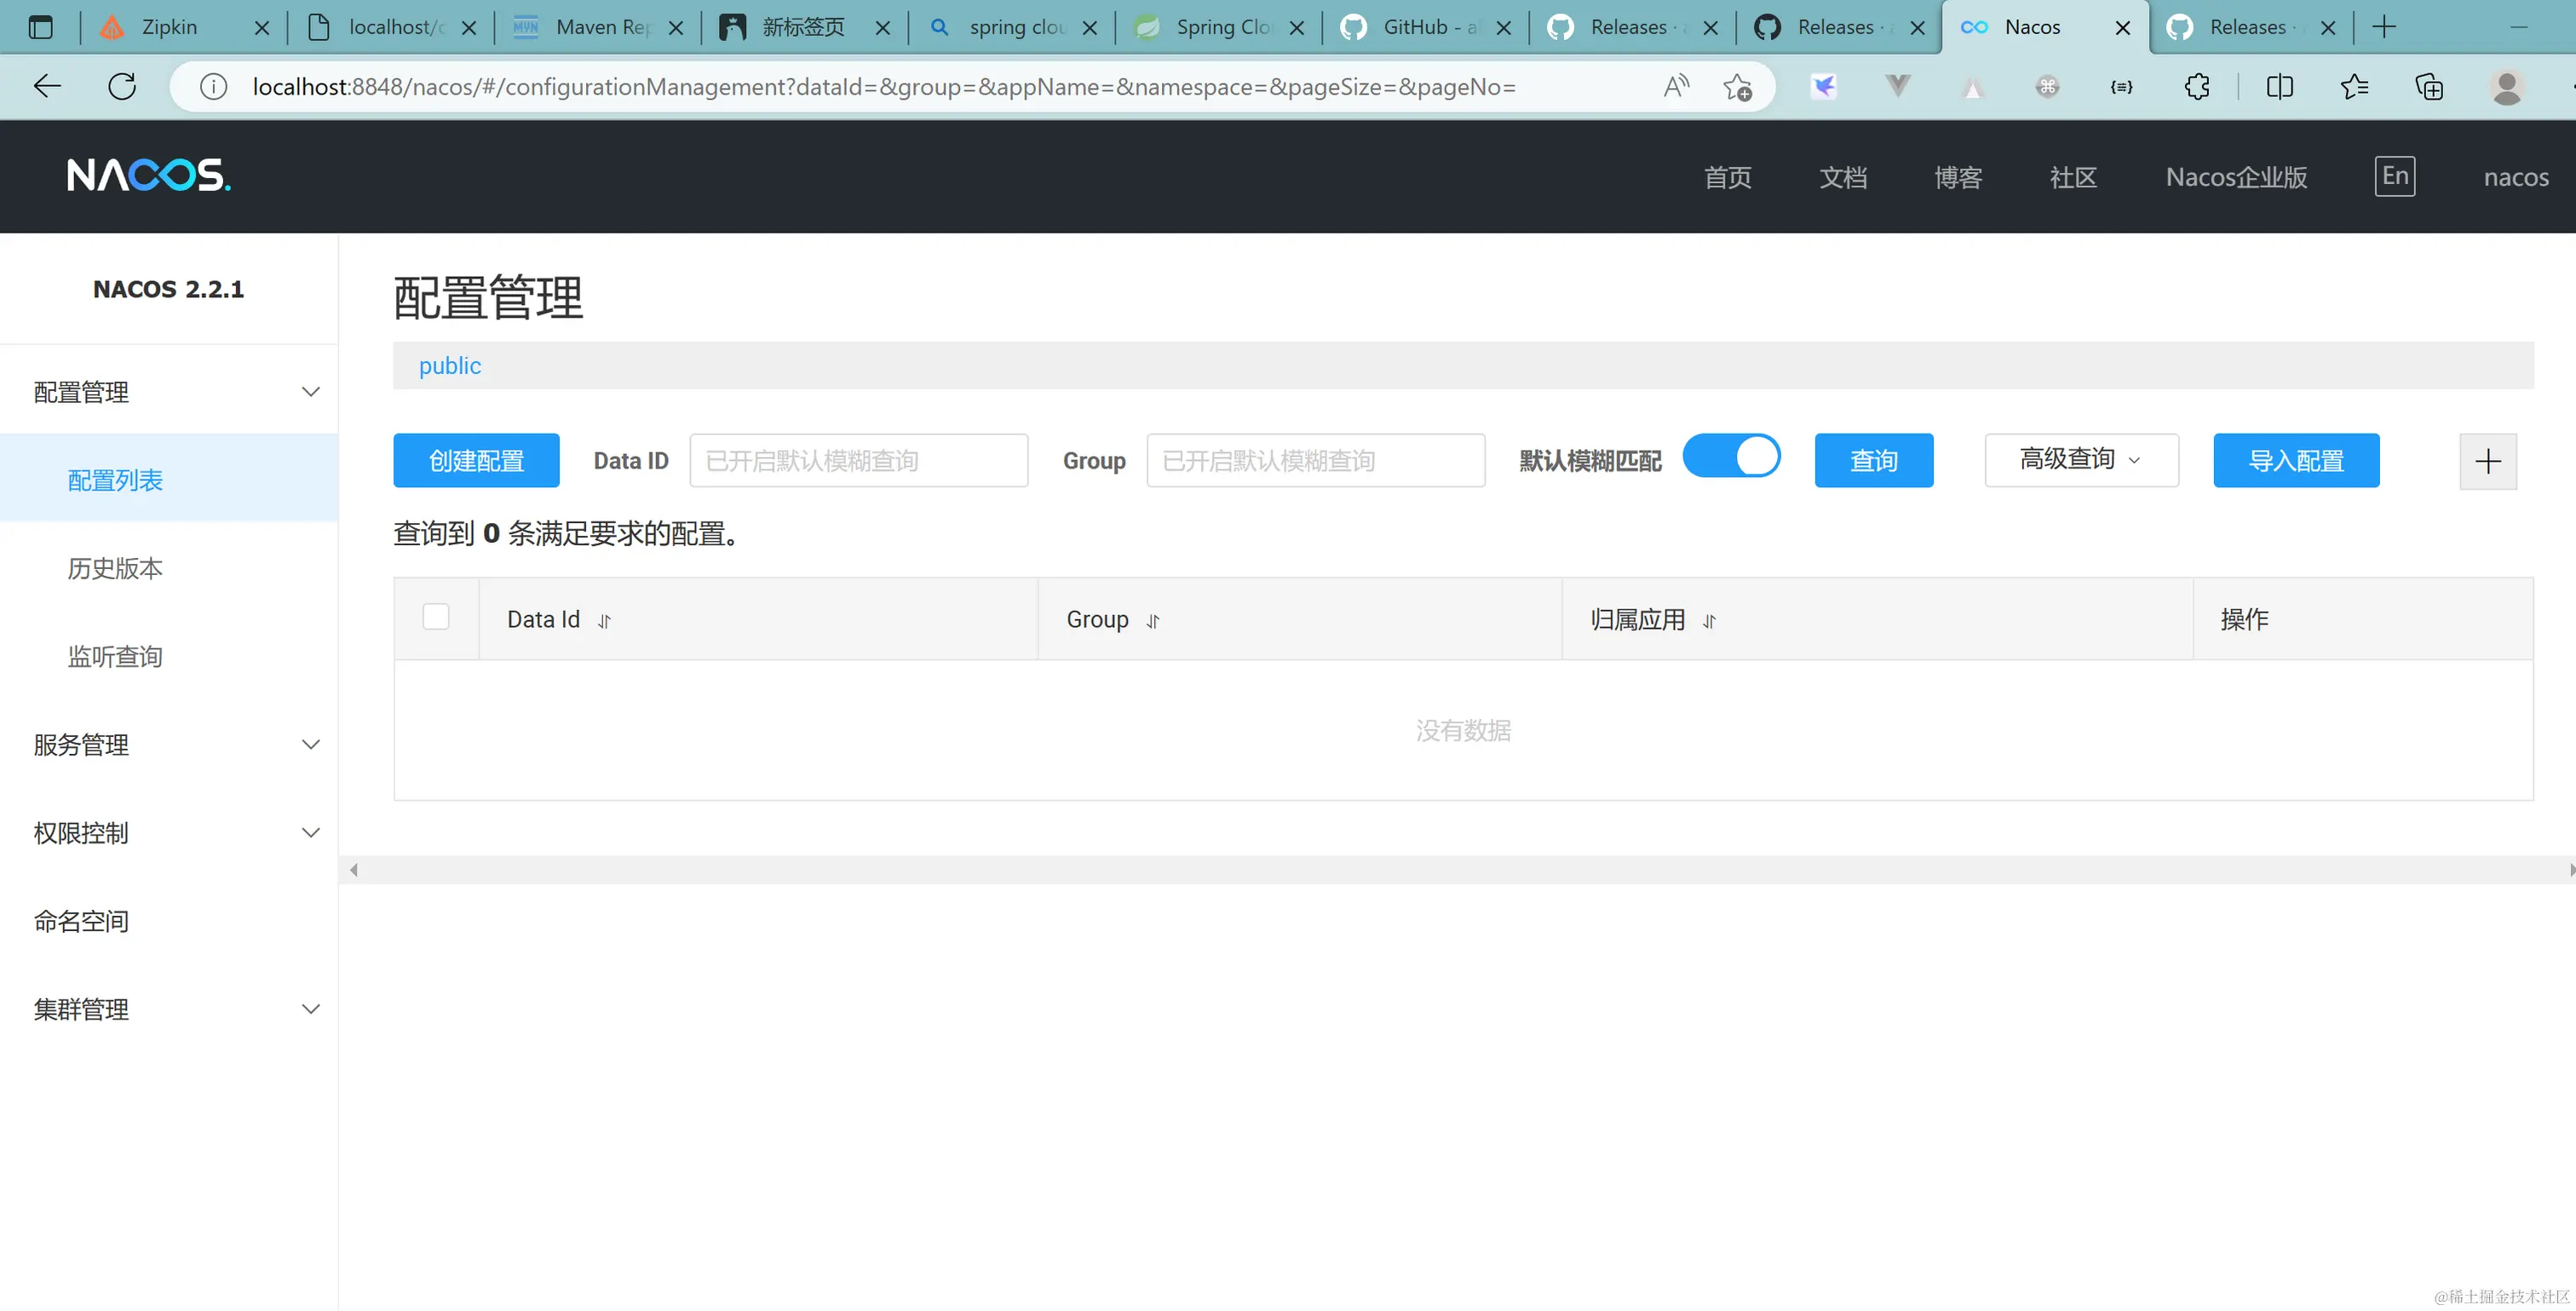This screenshot has width=2576, height=1311.
Task: Click the plus icon beside Import Config button
Action: pos(2487,461)
